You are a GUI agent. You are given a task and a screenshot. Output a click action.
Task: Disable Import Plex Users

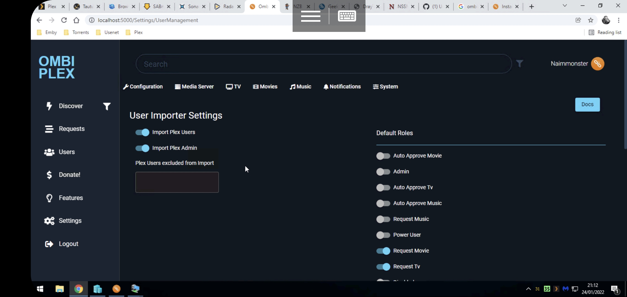142,132
